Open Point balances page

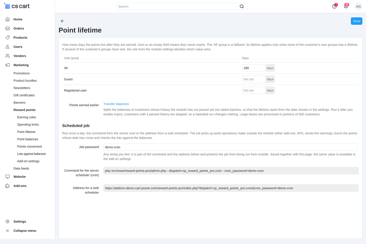[28, 139]
